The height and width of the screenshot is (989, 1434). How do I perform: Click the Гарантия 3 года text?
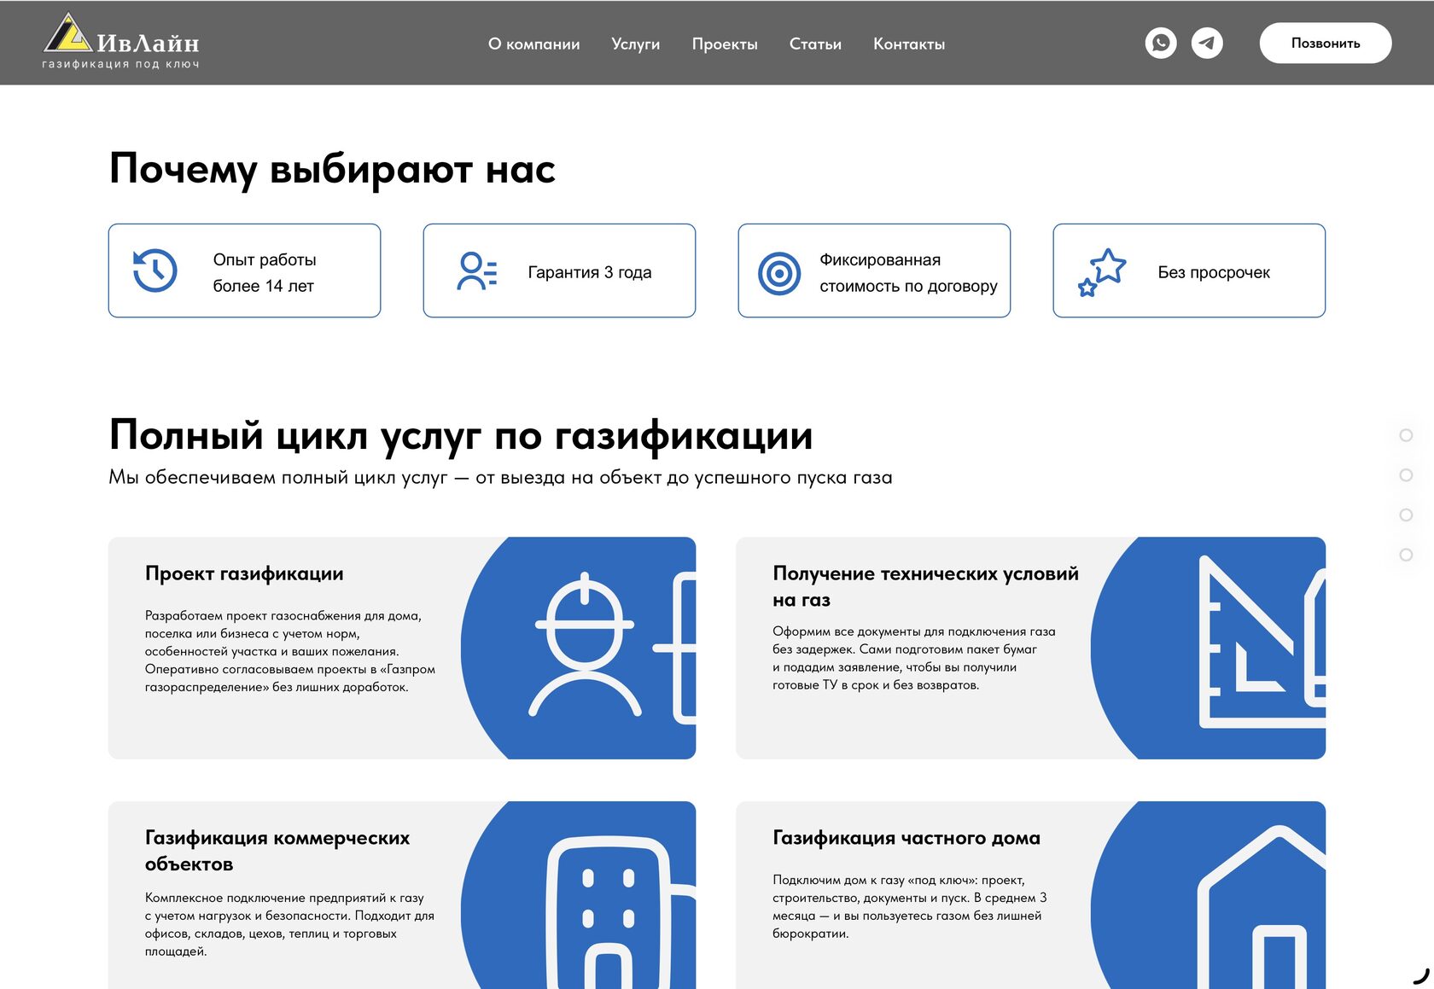pos(590,272)
